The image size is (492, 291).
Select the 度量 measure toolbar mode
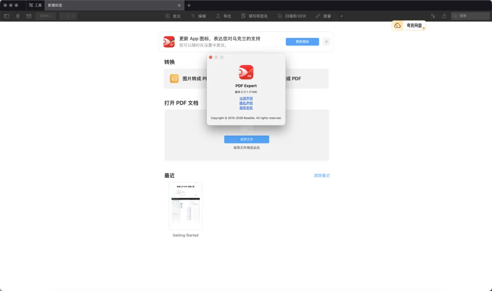323,16
